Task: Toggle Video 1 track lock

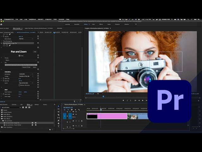Action: [67, 116]
